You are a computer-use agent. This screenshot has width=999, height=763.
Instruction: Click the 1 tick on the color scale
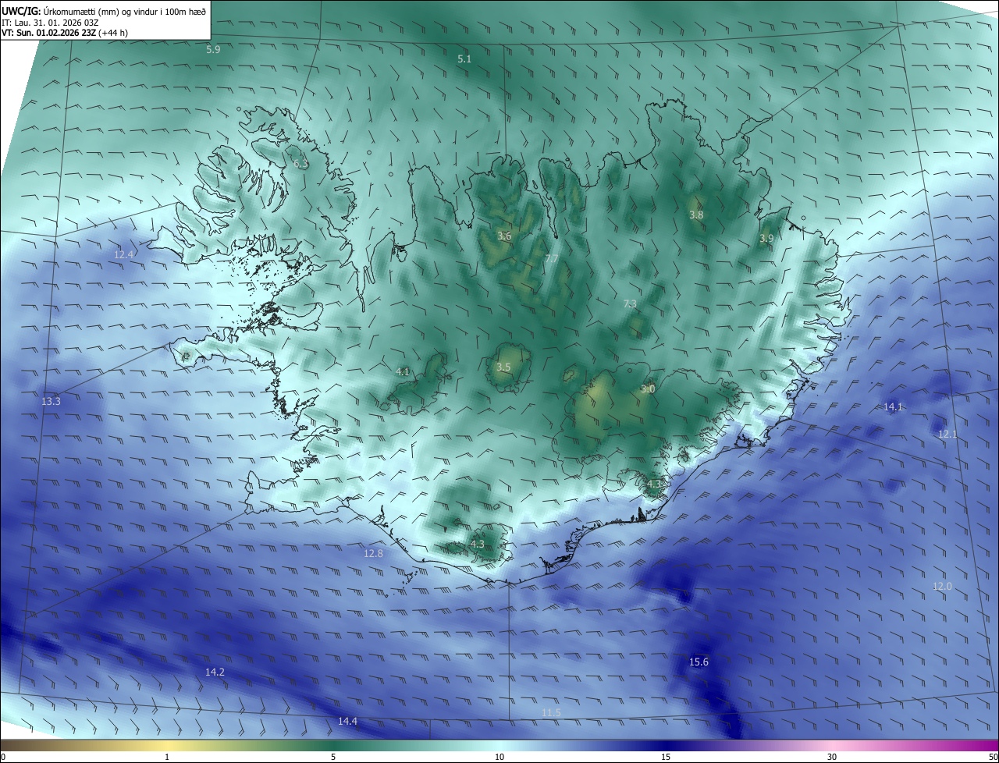[167, 758]
